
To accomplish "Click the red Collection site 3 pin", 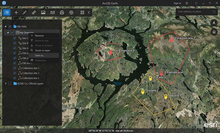I will coord(111,52).
